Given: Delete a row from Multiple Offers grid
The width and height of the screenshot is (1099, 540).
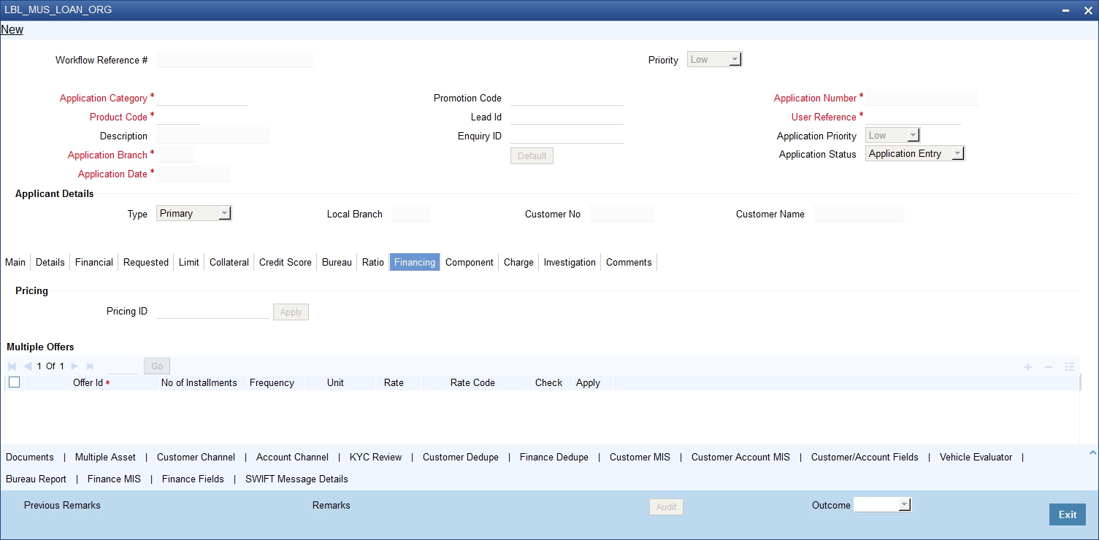Looking at the screenshot, I should tap(1049, 366).
